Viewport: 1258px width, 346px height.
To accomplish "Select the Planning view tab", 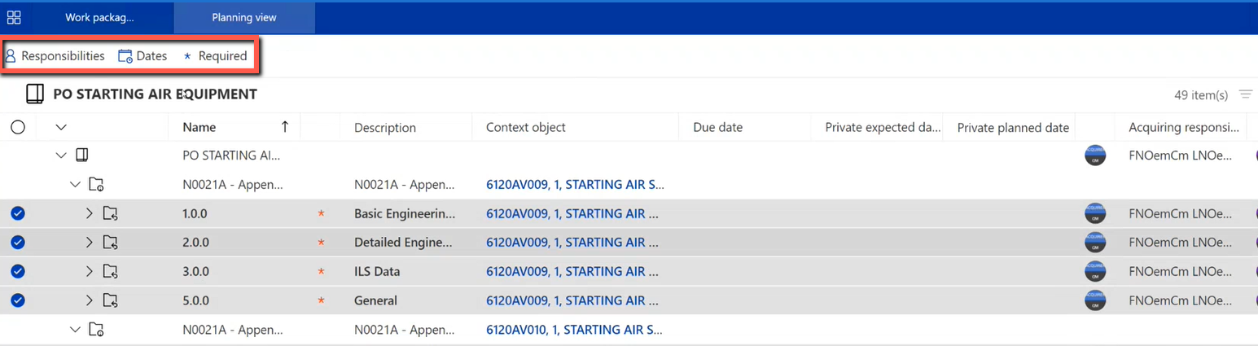I will pos(244,17).
